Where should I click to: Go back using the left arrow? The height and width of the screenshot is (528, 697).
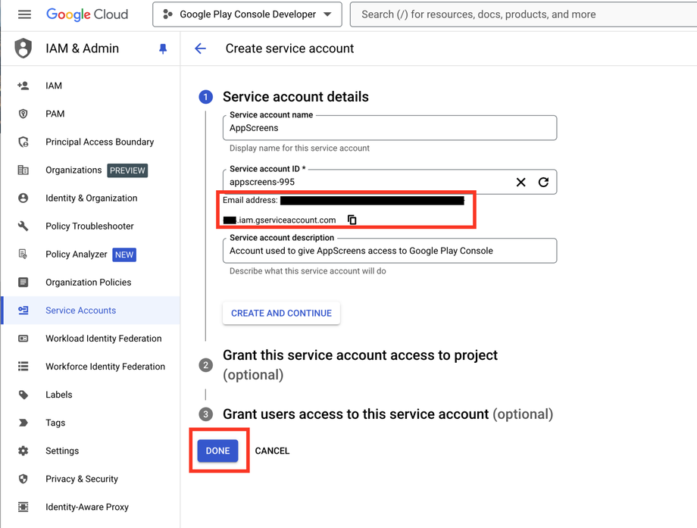click(200, 48)
